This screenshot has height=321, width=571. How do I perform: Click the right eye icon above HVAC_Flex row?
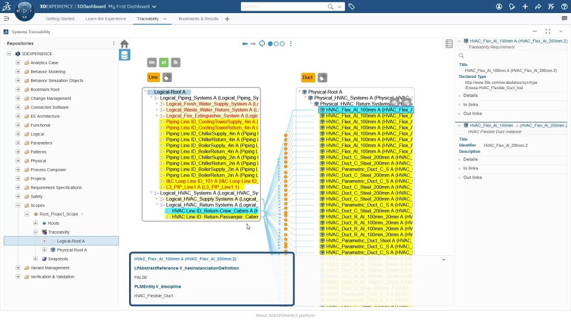[407, 102]
